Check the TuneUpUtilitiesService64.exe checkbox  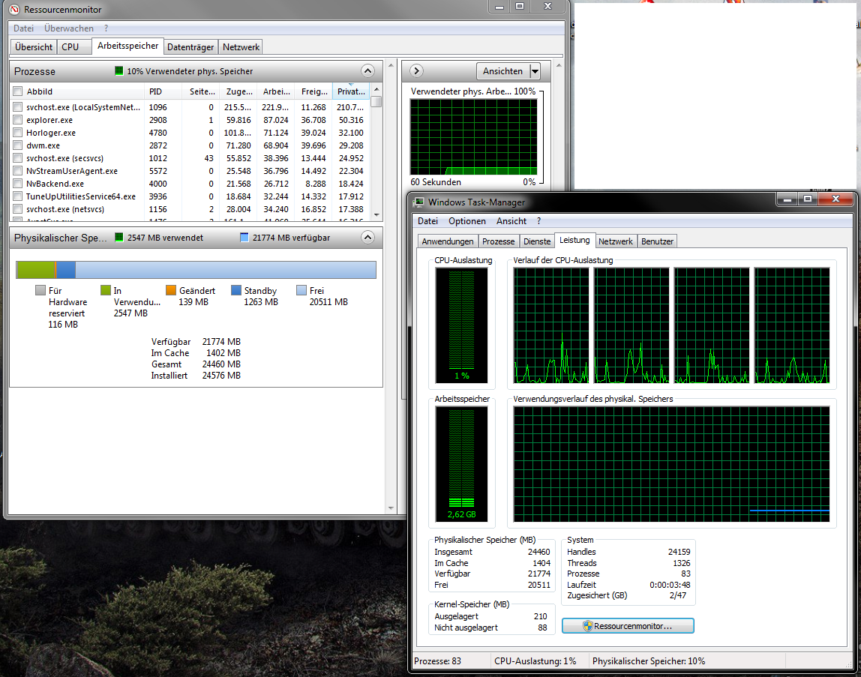[x=17, y=196]
